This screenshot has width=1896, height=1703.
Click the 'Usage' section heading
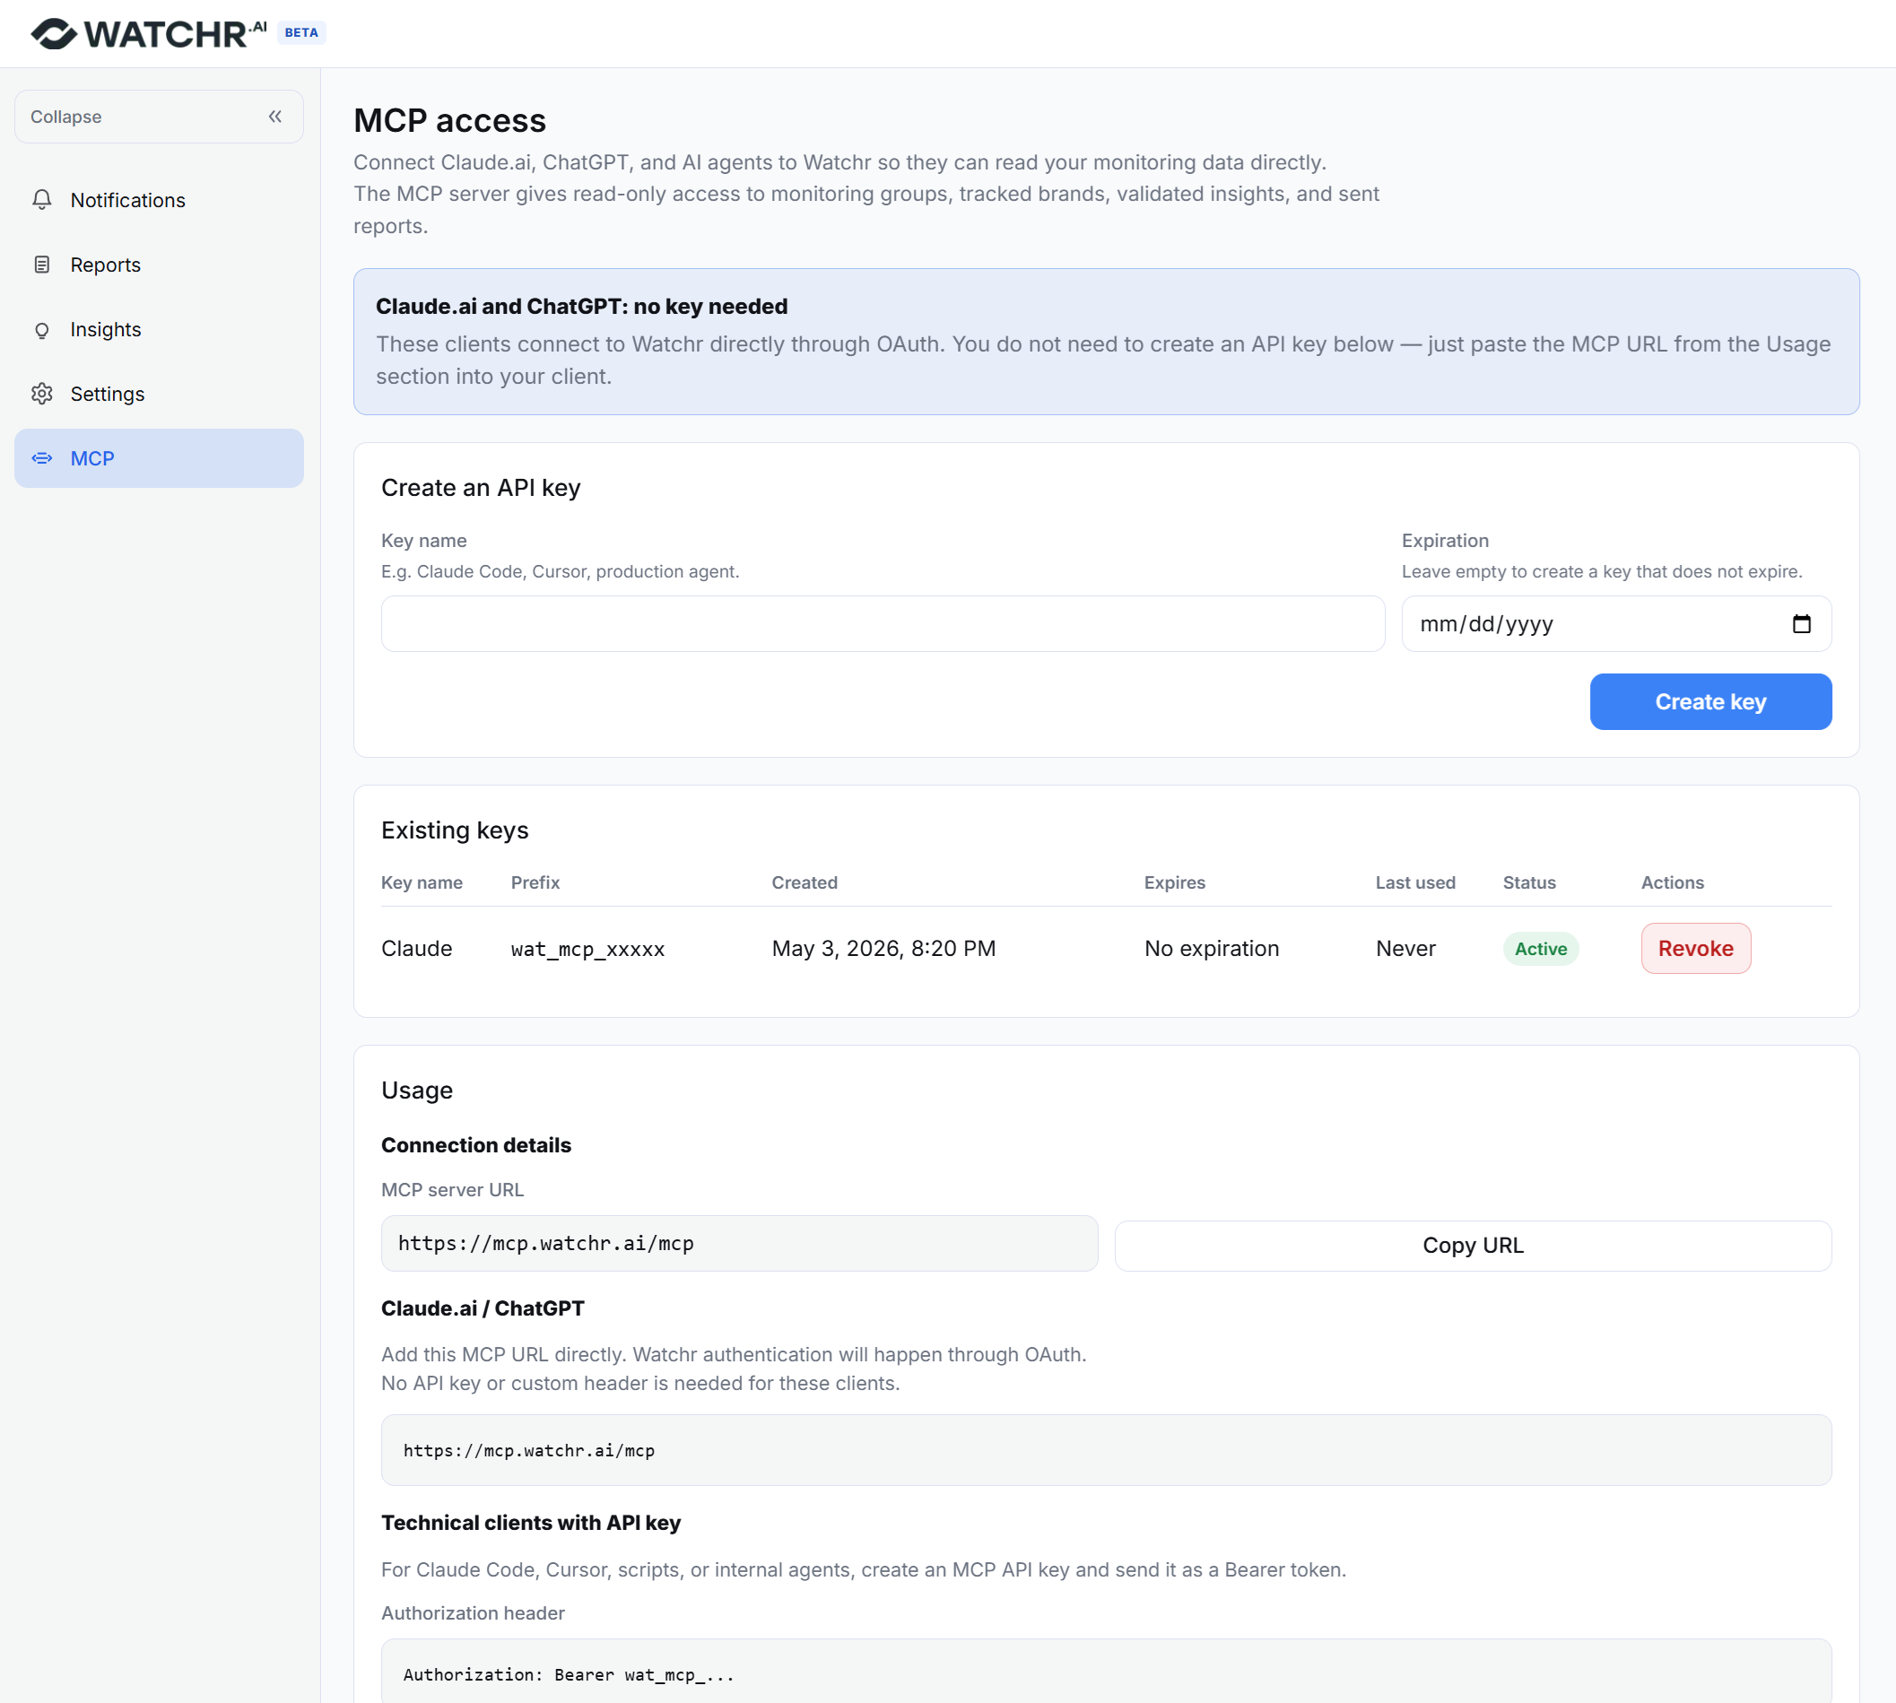click(416, 1090)
